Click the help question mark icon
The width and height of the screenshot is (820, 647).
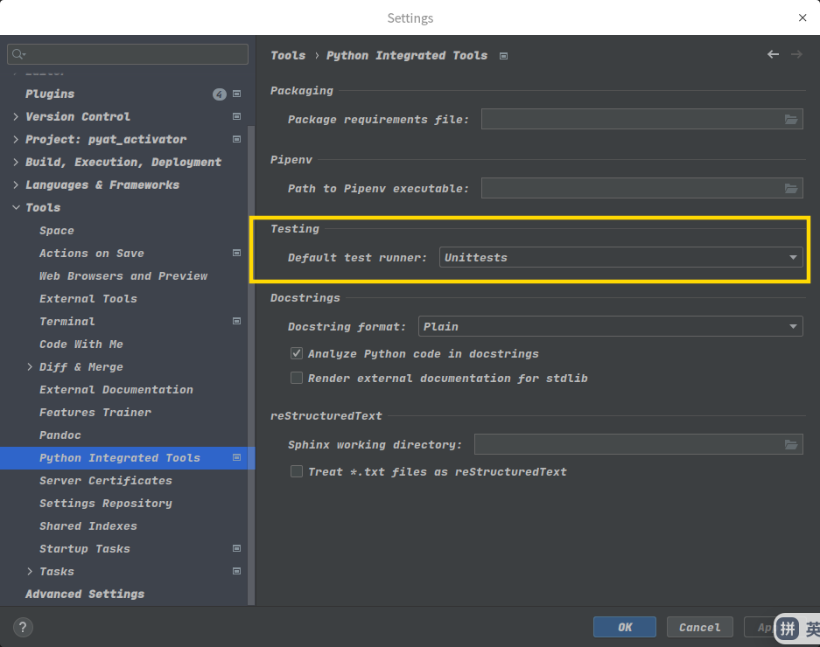pos(24,627)
